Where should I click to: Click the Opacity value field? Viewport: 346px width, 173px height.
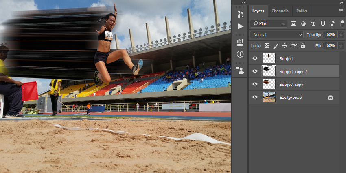point(331,35)
